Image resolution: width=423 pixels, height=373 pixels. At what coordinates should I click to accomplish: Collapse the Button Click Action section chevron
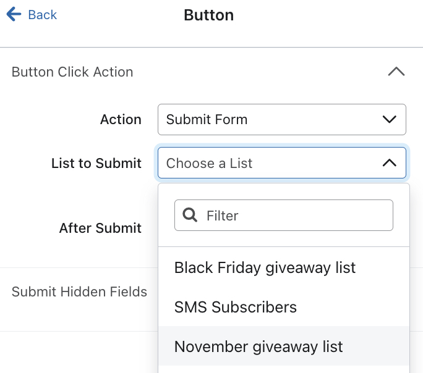[396, 72]
